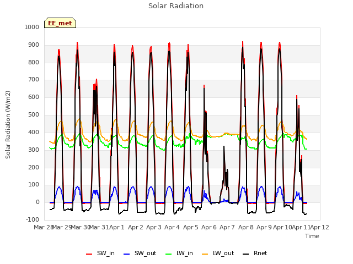
Task: Toggle Rnet series via legend label
Action: pos(260,253)
